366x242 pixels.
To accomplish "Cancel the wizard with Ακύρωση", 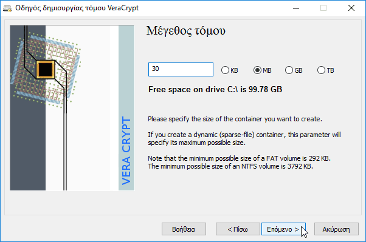I will click(x=336, y=229).
